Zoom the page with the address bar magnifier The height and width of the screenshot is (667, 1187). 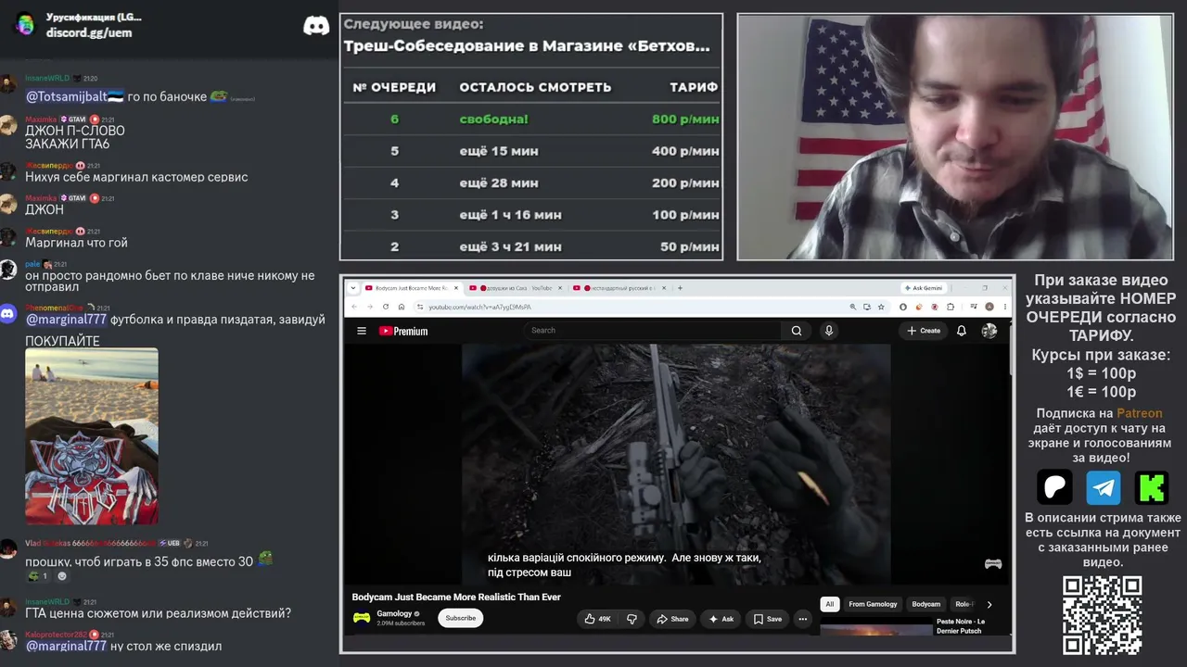click(x=852, y=307)
